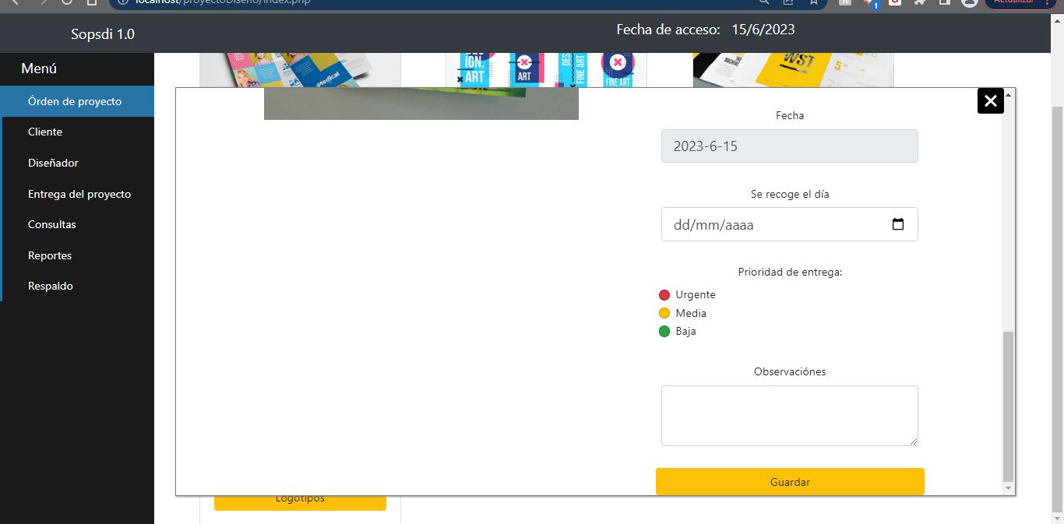
Task: Open the Diseñador menu item
Action: click(53, 163)
